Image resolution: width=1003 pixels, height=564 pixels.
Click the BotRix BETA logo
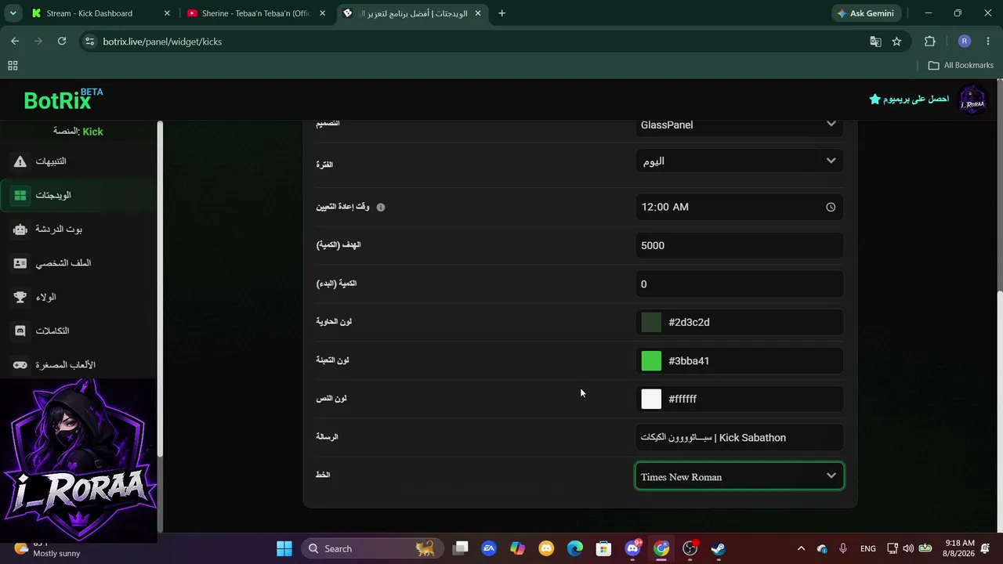[63, 99]
